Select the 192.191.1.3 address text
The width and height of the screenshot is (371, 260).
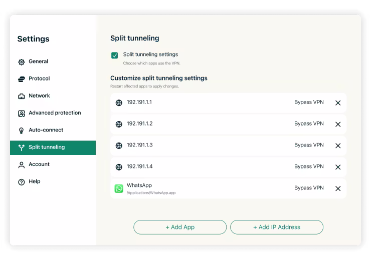[x=139, y=145]
